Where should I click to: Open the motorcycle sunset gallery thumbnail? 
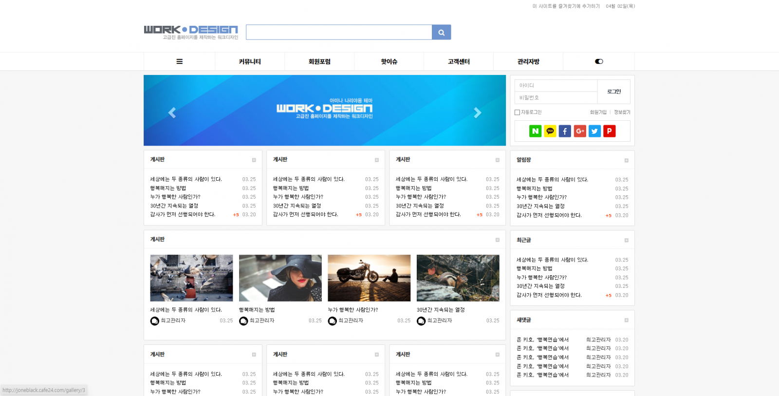point(369,278)
